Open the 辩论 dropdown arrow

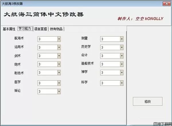[x=59, y=92]
